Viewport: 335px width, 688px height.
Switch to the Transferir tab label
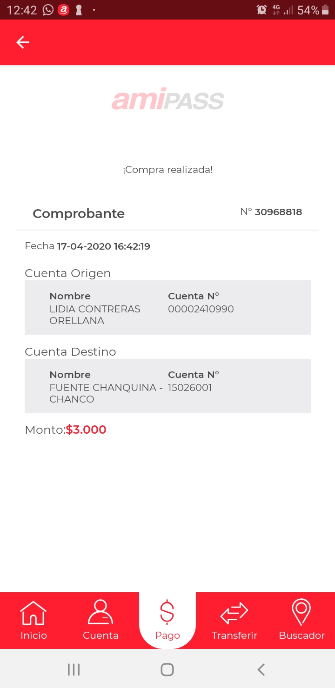234,635
